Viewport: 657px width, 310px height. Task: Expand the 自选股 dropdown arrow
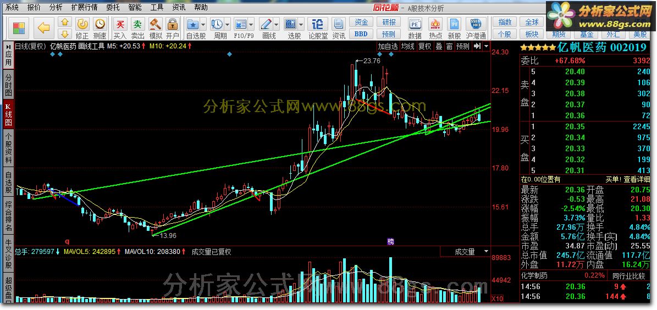203,24
